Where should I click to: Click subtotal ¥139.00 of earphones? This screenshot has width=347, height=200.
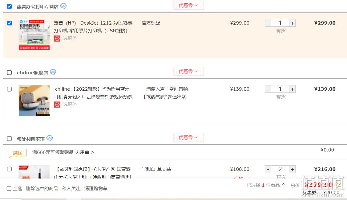click(x=325, y=89)
